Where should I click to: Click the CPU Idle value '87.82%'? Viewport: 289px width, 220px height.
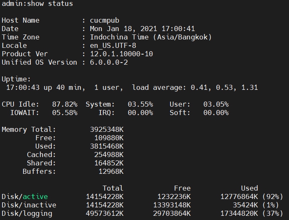(x=65, y=104)
